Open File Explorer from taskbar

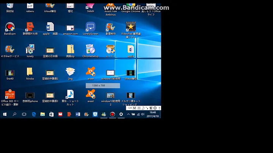pos(42,114)
